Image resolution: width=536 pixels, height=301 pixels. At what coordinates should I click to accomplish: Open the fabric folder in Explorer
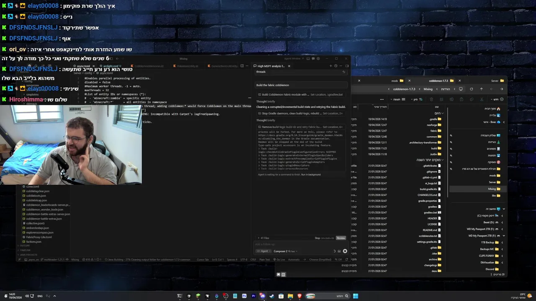click(436, 131)
